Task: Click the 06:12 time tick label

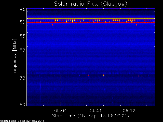Action: 129,111
